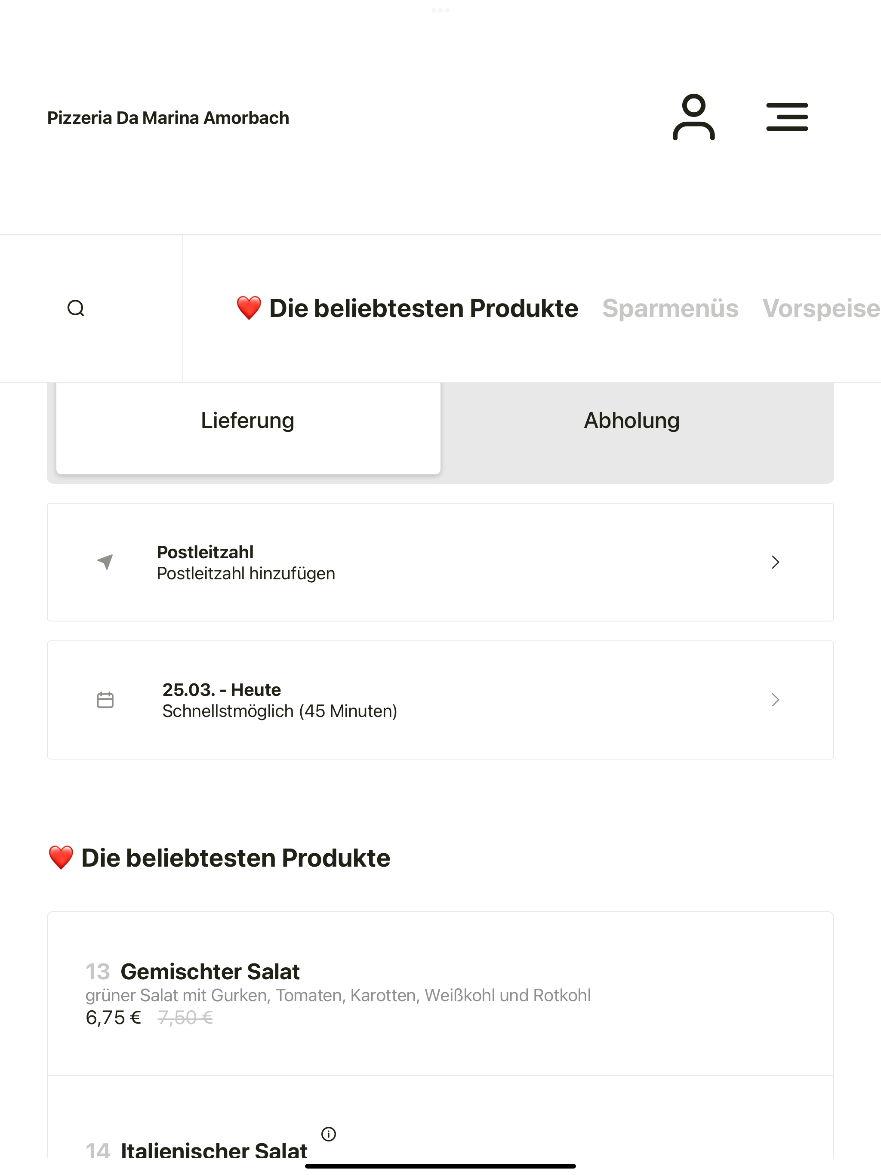Open the hamburger menu icon

click(x=787, y=117)
